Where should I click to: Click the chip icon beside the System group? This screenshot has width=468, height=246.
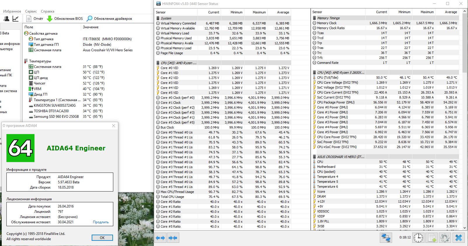(x=158, y=18)
